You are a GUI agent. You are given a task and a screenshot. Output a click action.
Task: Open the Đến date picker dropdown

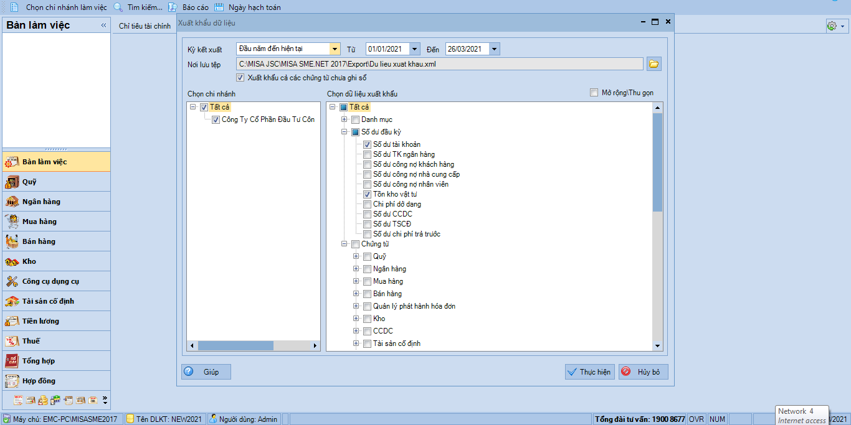click(495, 49)
